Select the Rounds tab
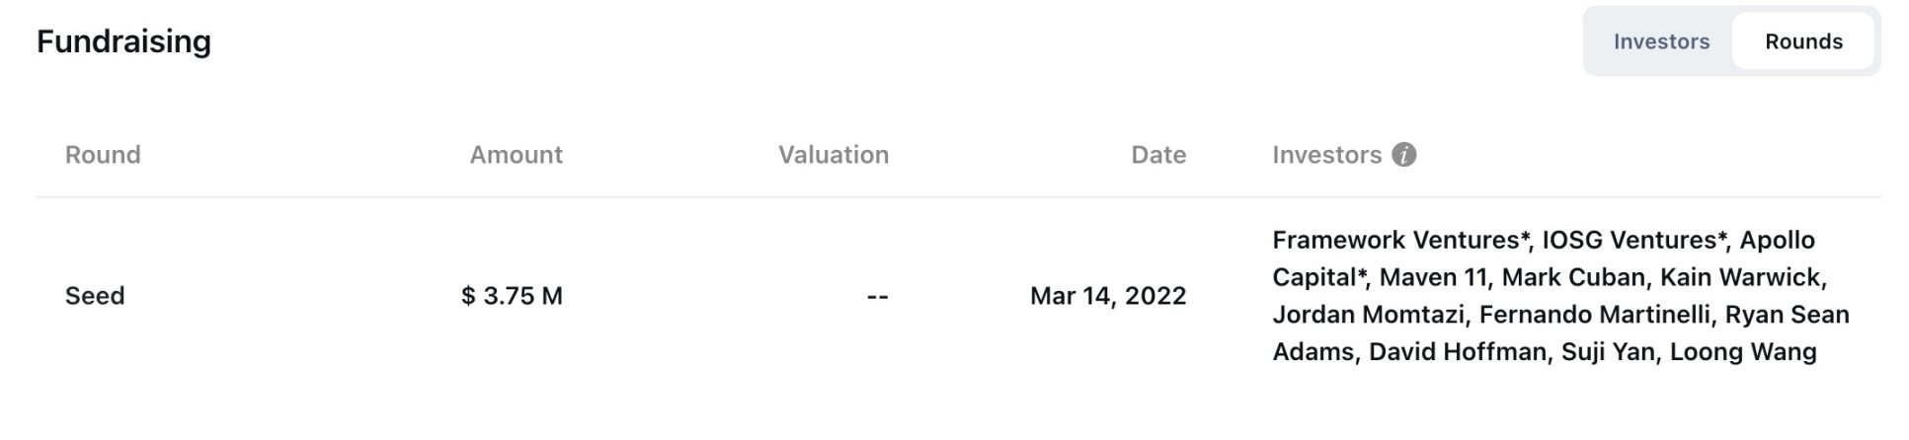 click(1803, 41)
